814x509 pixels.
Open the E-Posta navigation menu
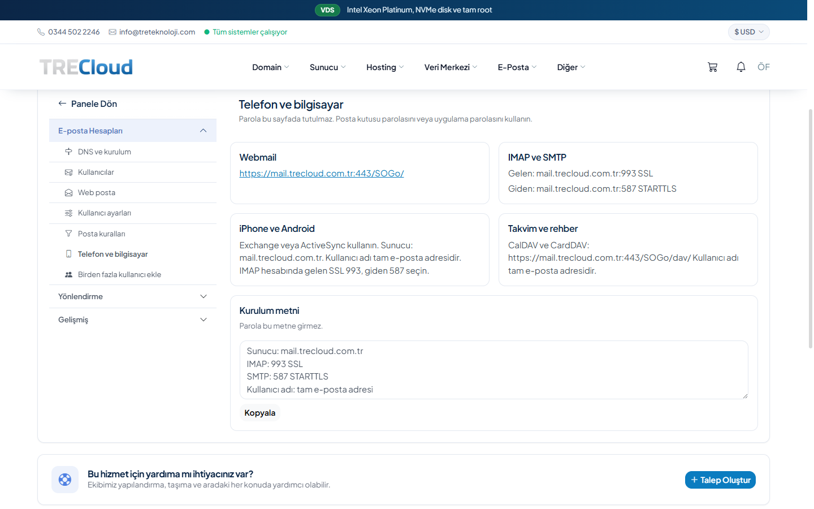(517, 67)
